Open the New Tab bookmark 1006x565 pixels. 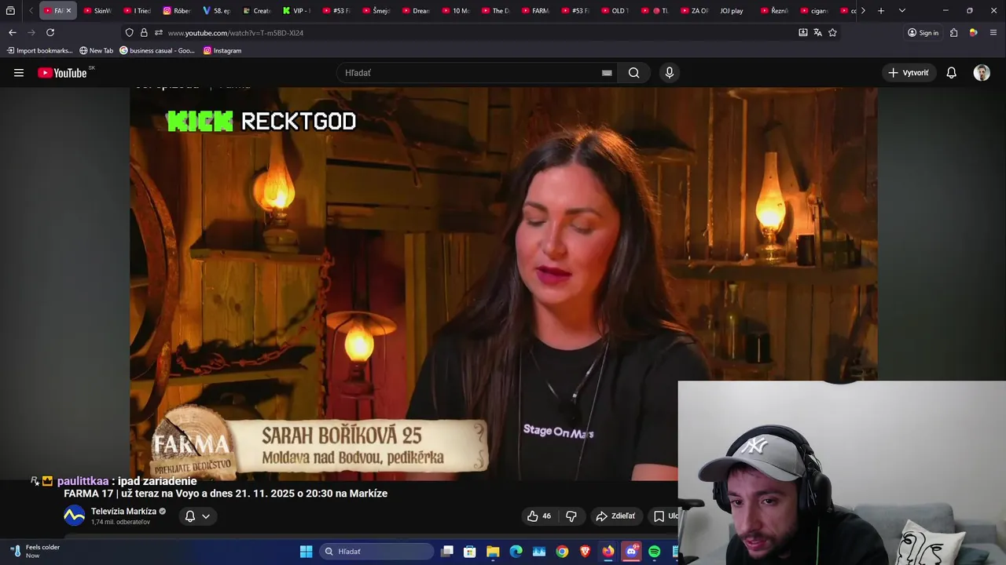coord(96,50)
